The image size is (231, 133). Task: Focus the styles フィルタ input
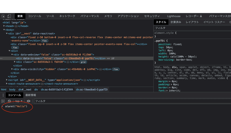[192, 28]
